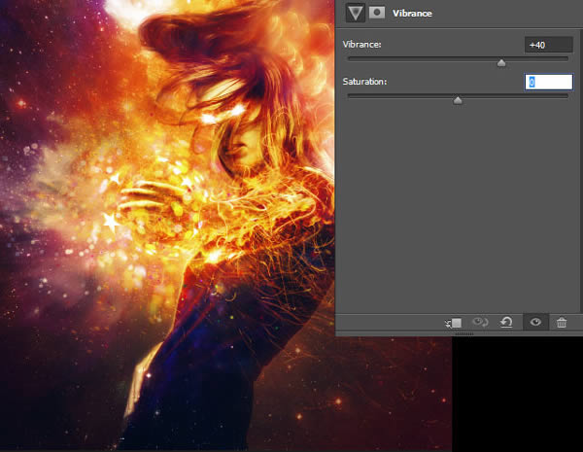
Task: Click the Vibrance value field showing +40
Action: 548,45
